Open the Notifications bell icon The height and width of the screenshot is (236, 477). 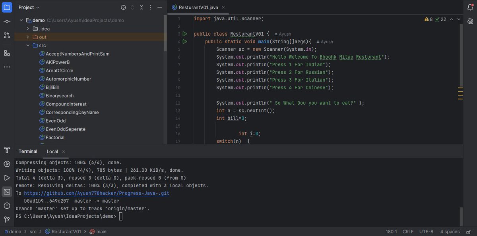coord(470,7)
